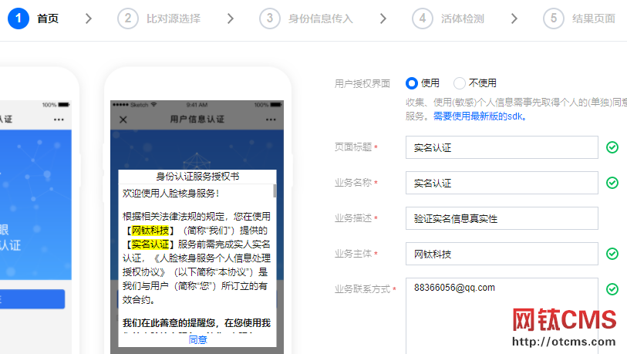The height and width of the screenshot is (354, 627).
Task: Click blue button in left phone preview
Action: tap(32, 298)
